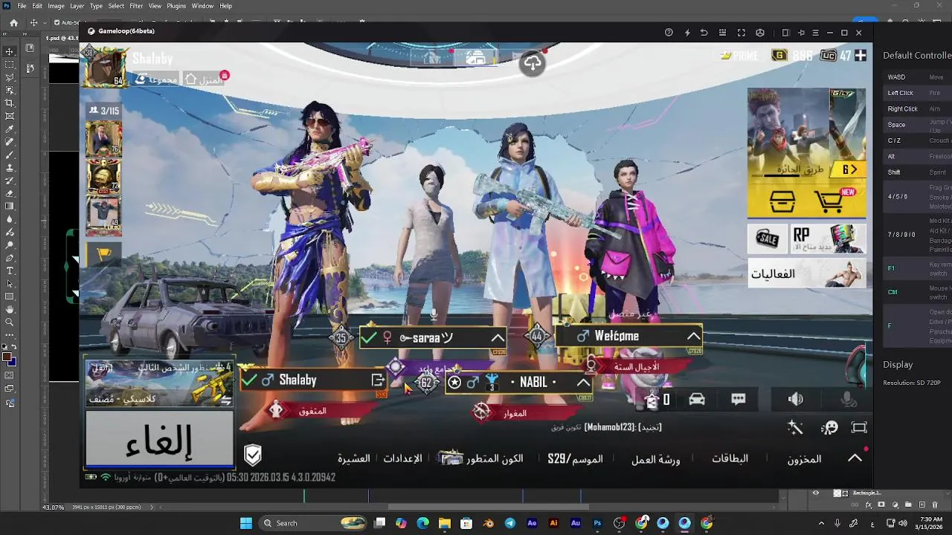Screen dimensions: 952x535
Task: Select the Rectangular Marquee tool in Photoshop
Action: tap(10, 65)
